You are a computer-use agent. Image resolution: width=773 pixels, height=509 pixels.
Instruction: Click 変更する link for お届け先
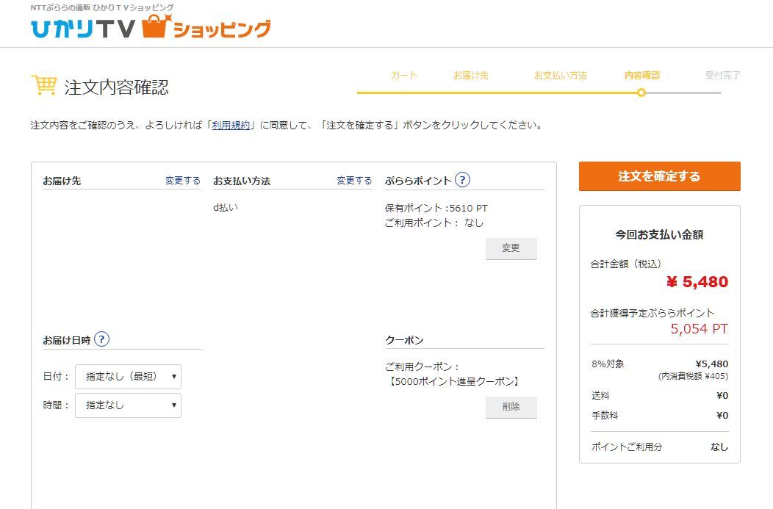pos(182,180)
